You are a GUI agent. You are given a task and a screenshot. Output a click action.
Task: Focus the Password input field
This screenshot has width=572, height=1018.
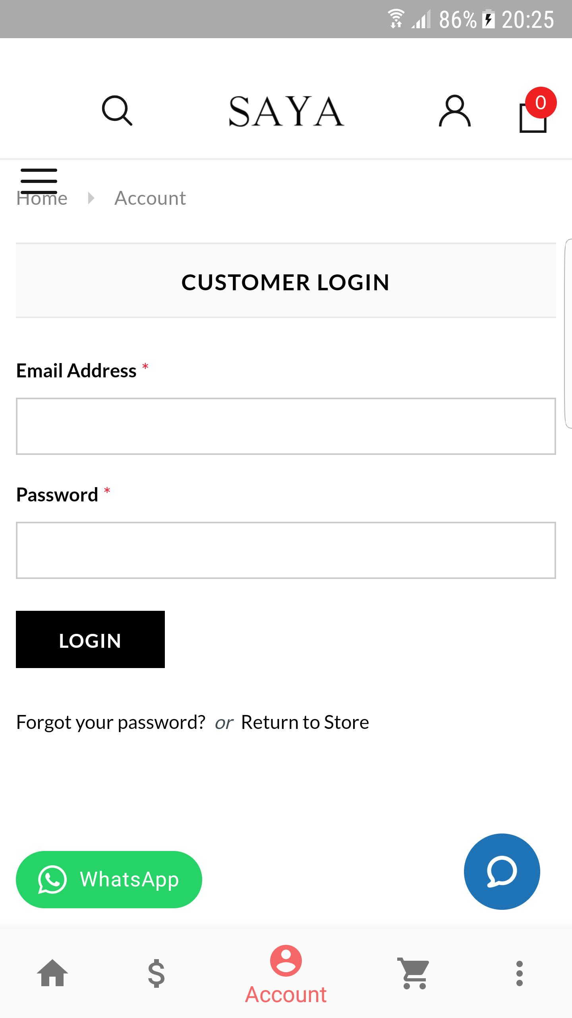tap(286, 550)
